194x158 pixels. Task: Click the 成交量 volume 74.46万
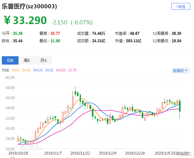tap(98, 33)
